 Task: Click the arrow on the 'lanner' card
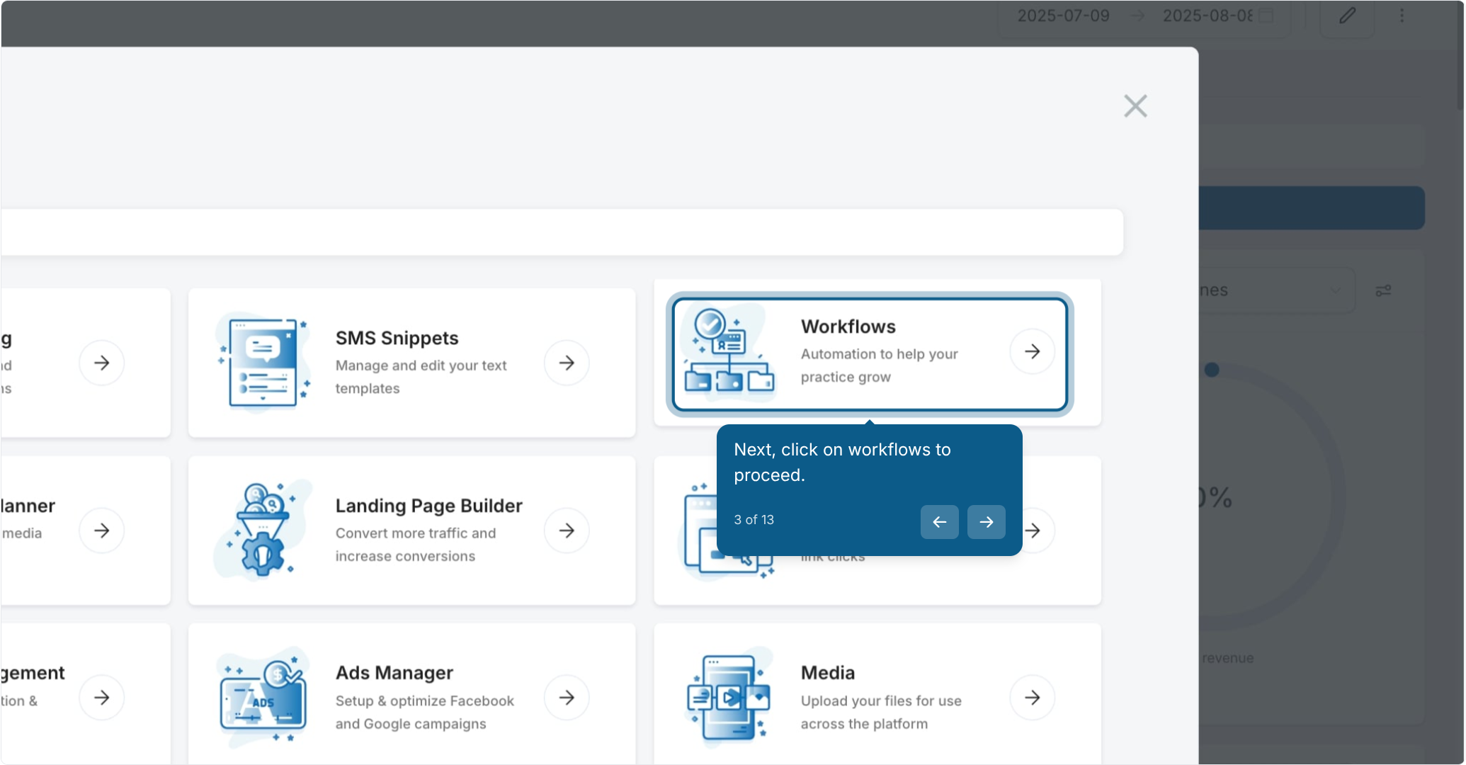click(x=101, y=530)
